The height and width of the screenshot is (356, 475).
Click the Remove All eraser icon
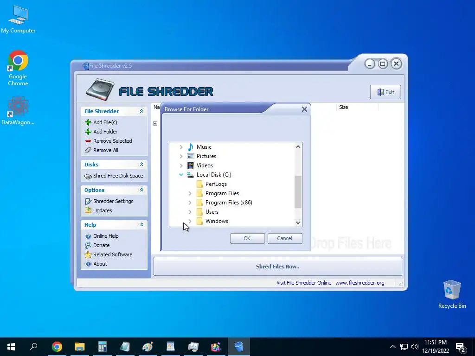click(x=88, y=150)
